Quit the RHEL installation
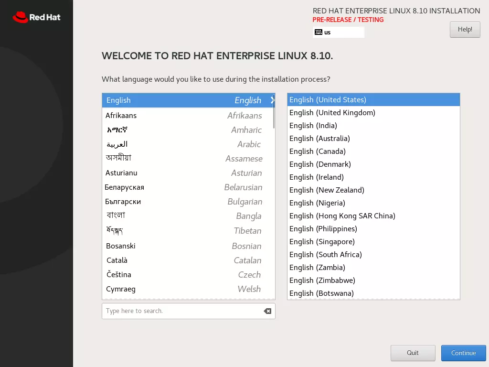Viewport: 489px width, 367px height. 413,353
